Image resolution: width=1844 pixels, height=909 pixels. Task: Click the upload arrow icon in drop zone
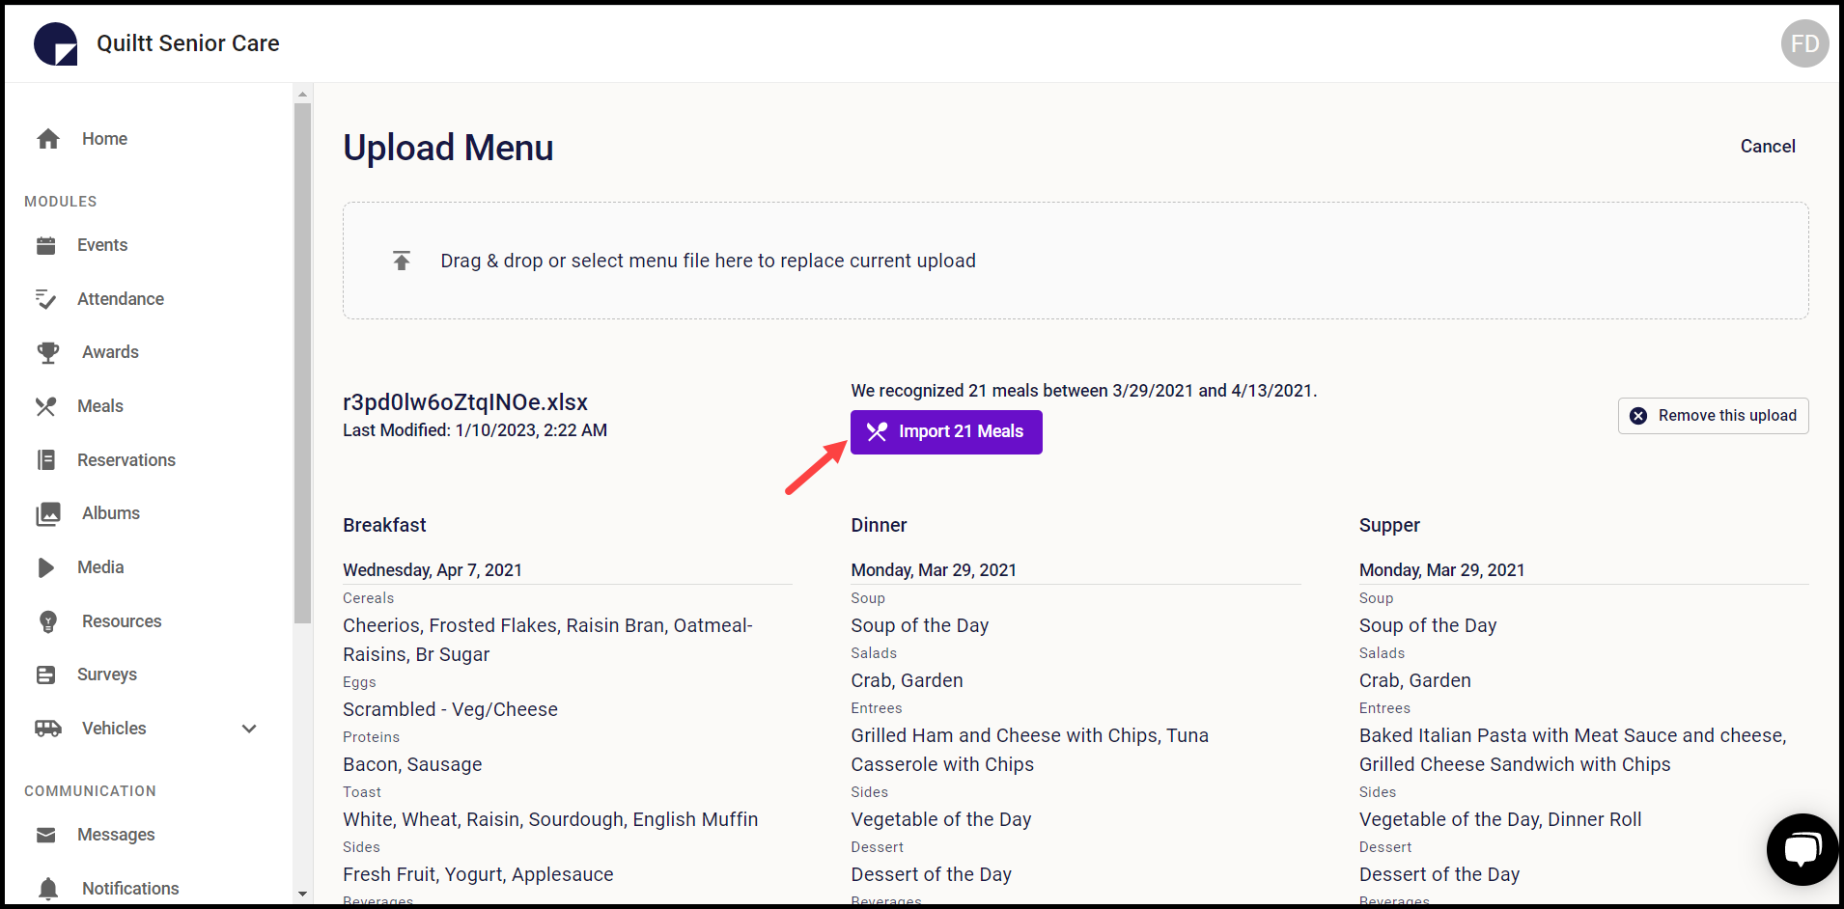pos(402,261)
